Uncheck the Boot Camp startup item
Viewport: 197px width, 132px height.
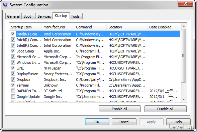coord(13,51)
